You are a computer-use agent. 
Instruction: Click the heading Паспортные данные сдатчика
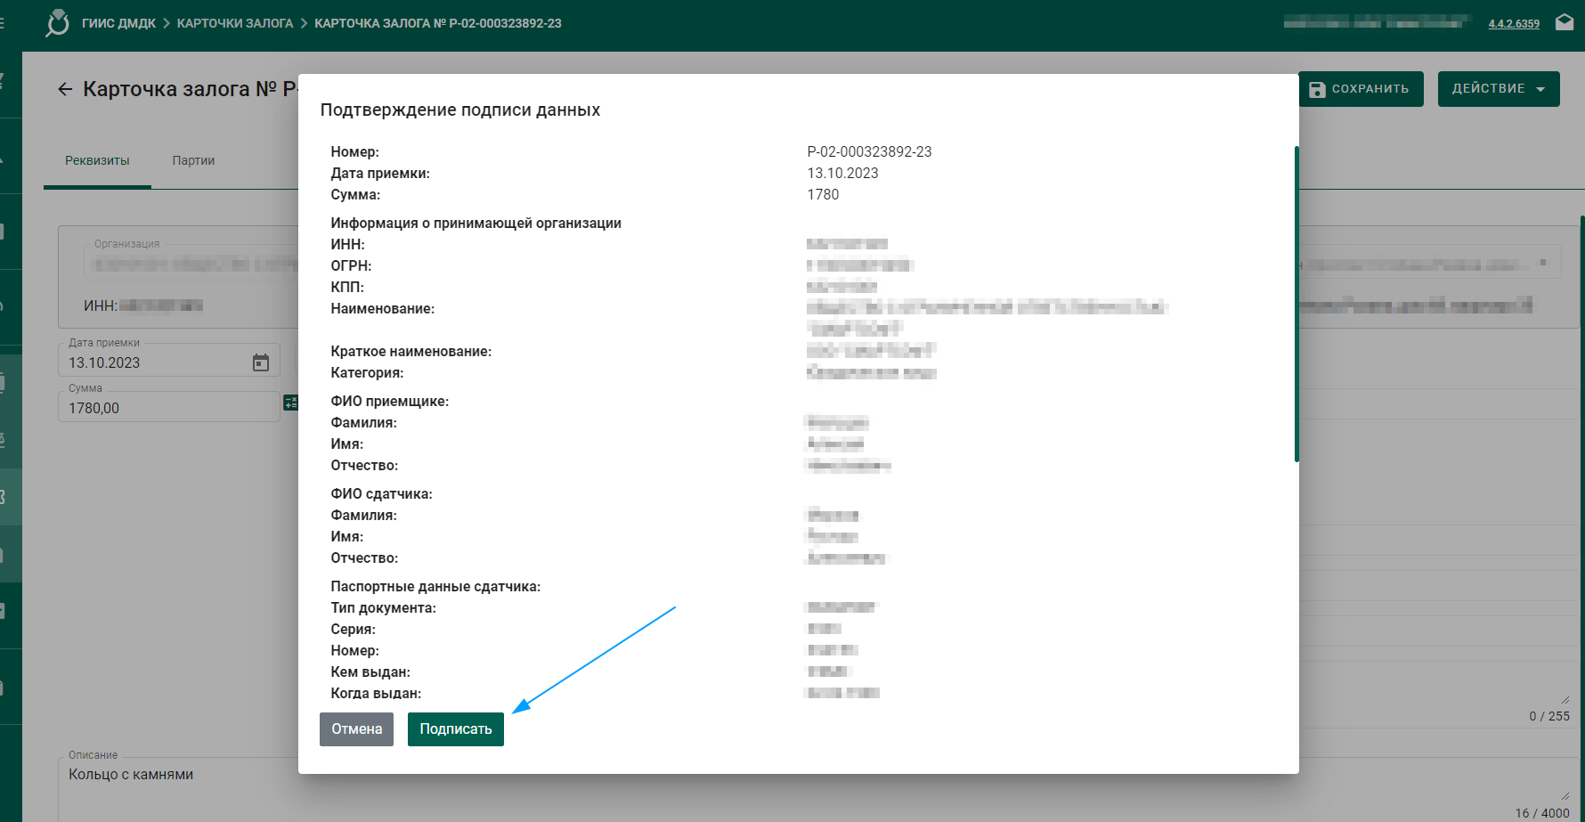tap(435, 586)
